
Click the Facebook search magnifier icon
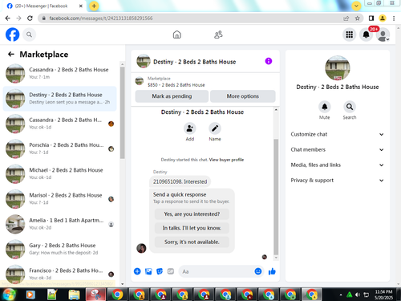(29, 35)
